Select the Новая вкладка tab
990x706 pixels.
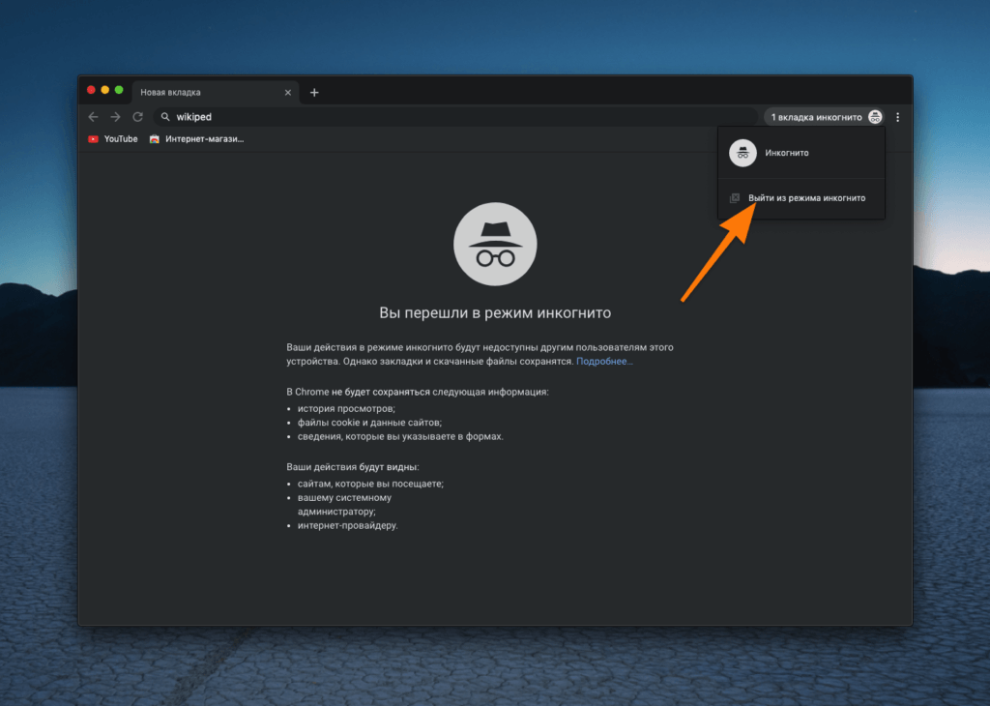pos(216,92)
